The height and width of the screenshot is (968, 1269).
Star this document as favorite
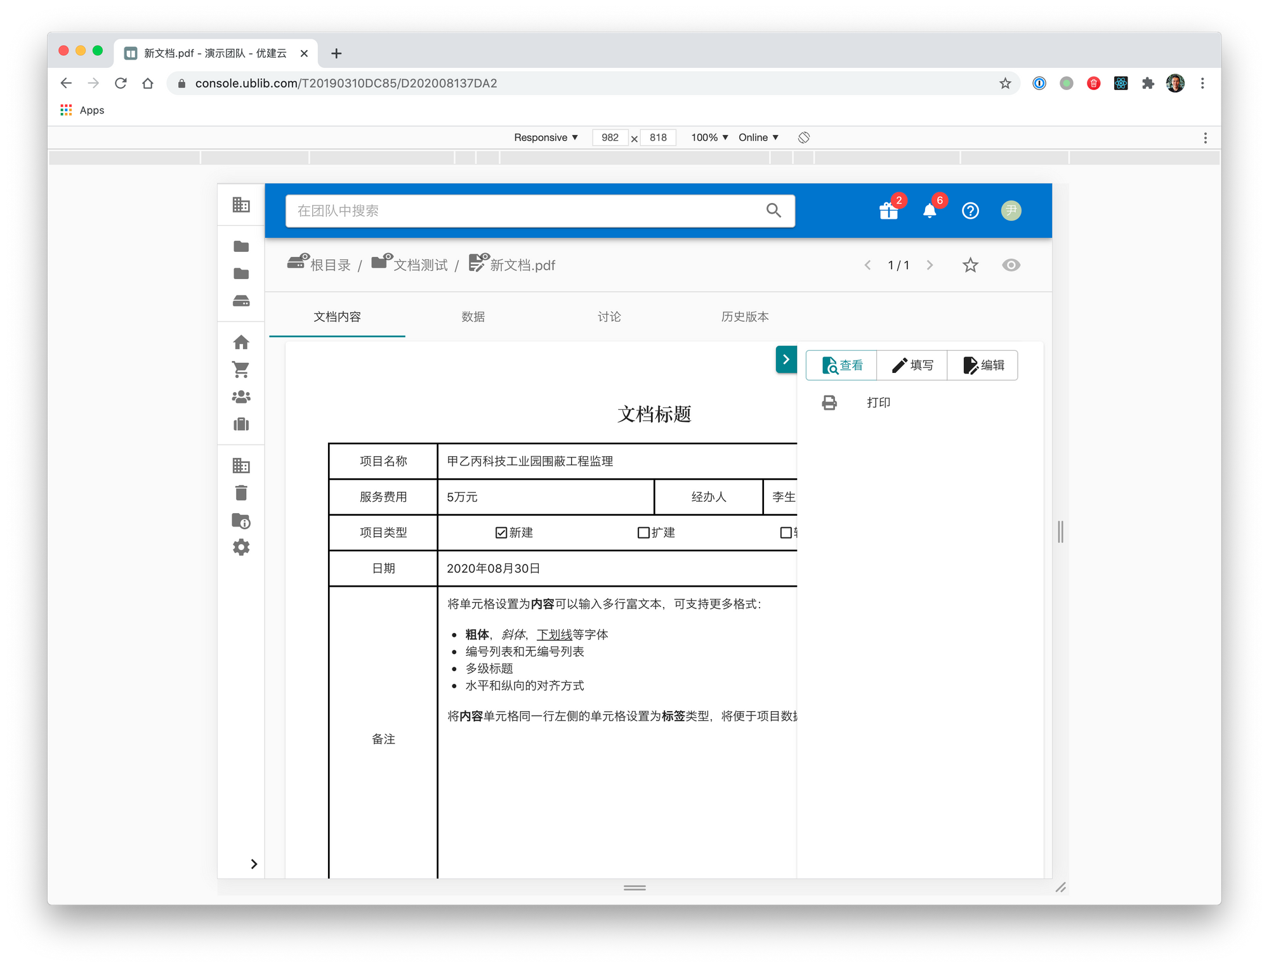(x=970, y=265)
